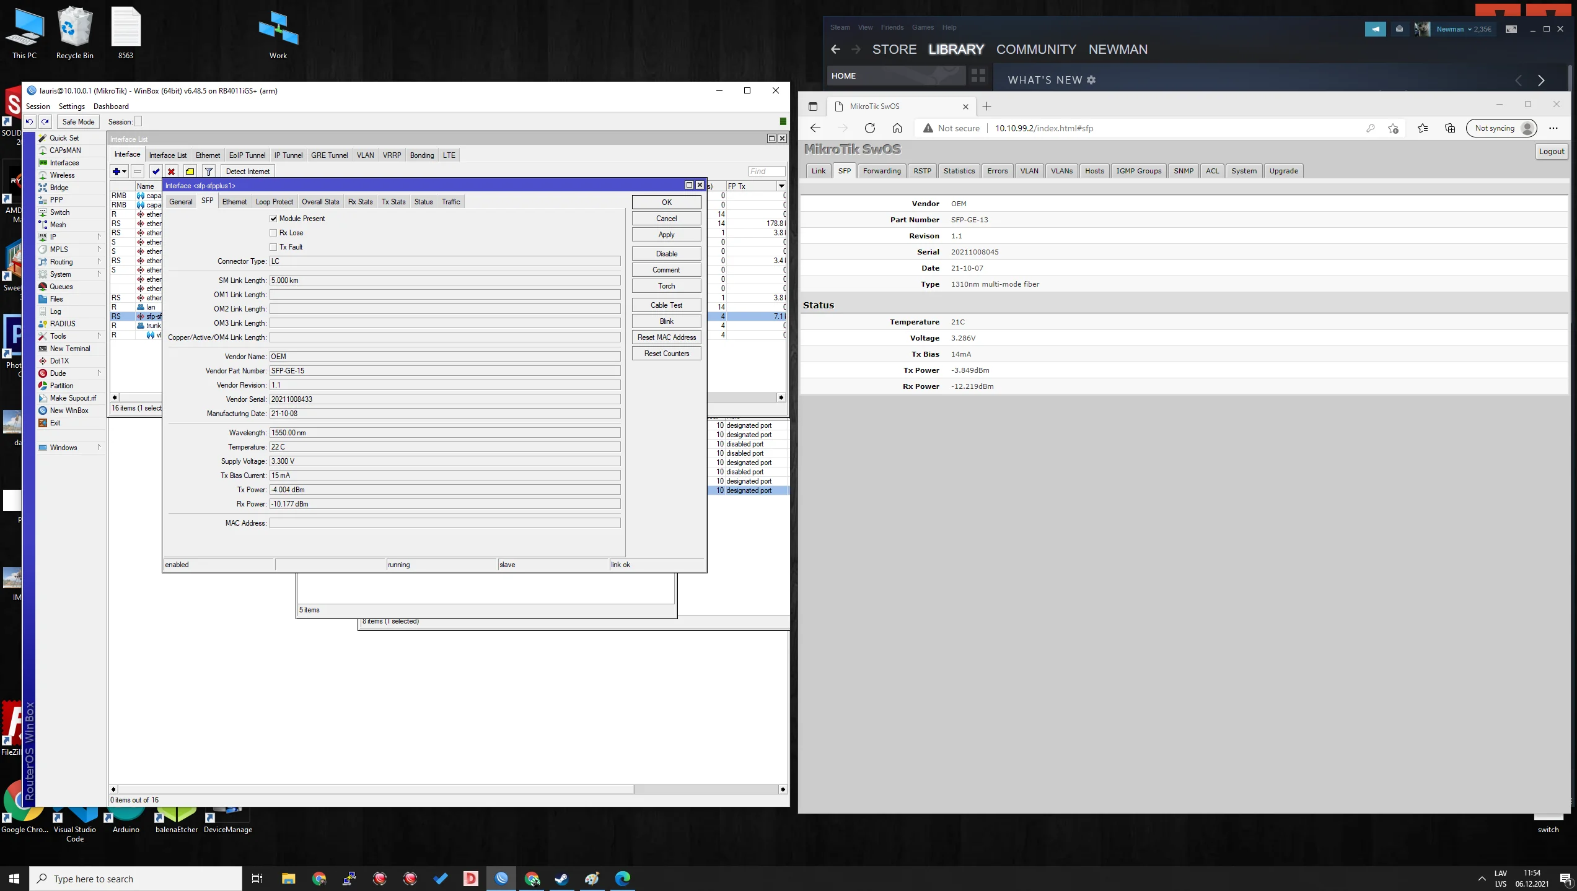Click the Cable Test button
The height and width of the screenshot is (891, 1577).
point(666,305)
